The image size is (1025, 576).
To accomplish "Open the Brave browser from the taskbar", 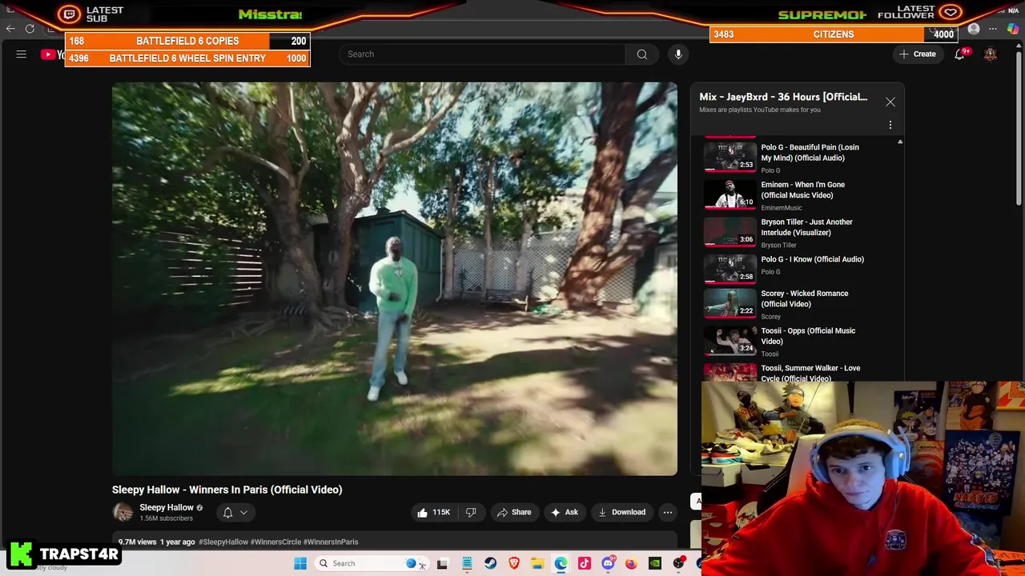I will click(514, 563).
